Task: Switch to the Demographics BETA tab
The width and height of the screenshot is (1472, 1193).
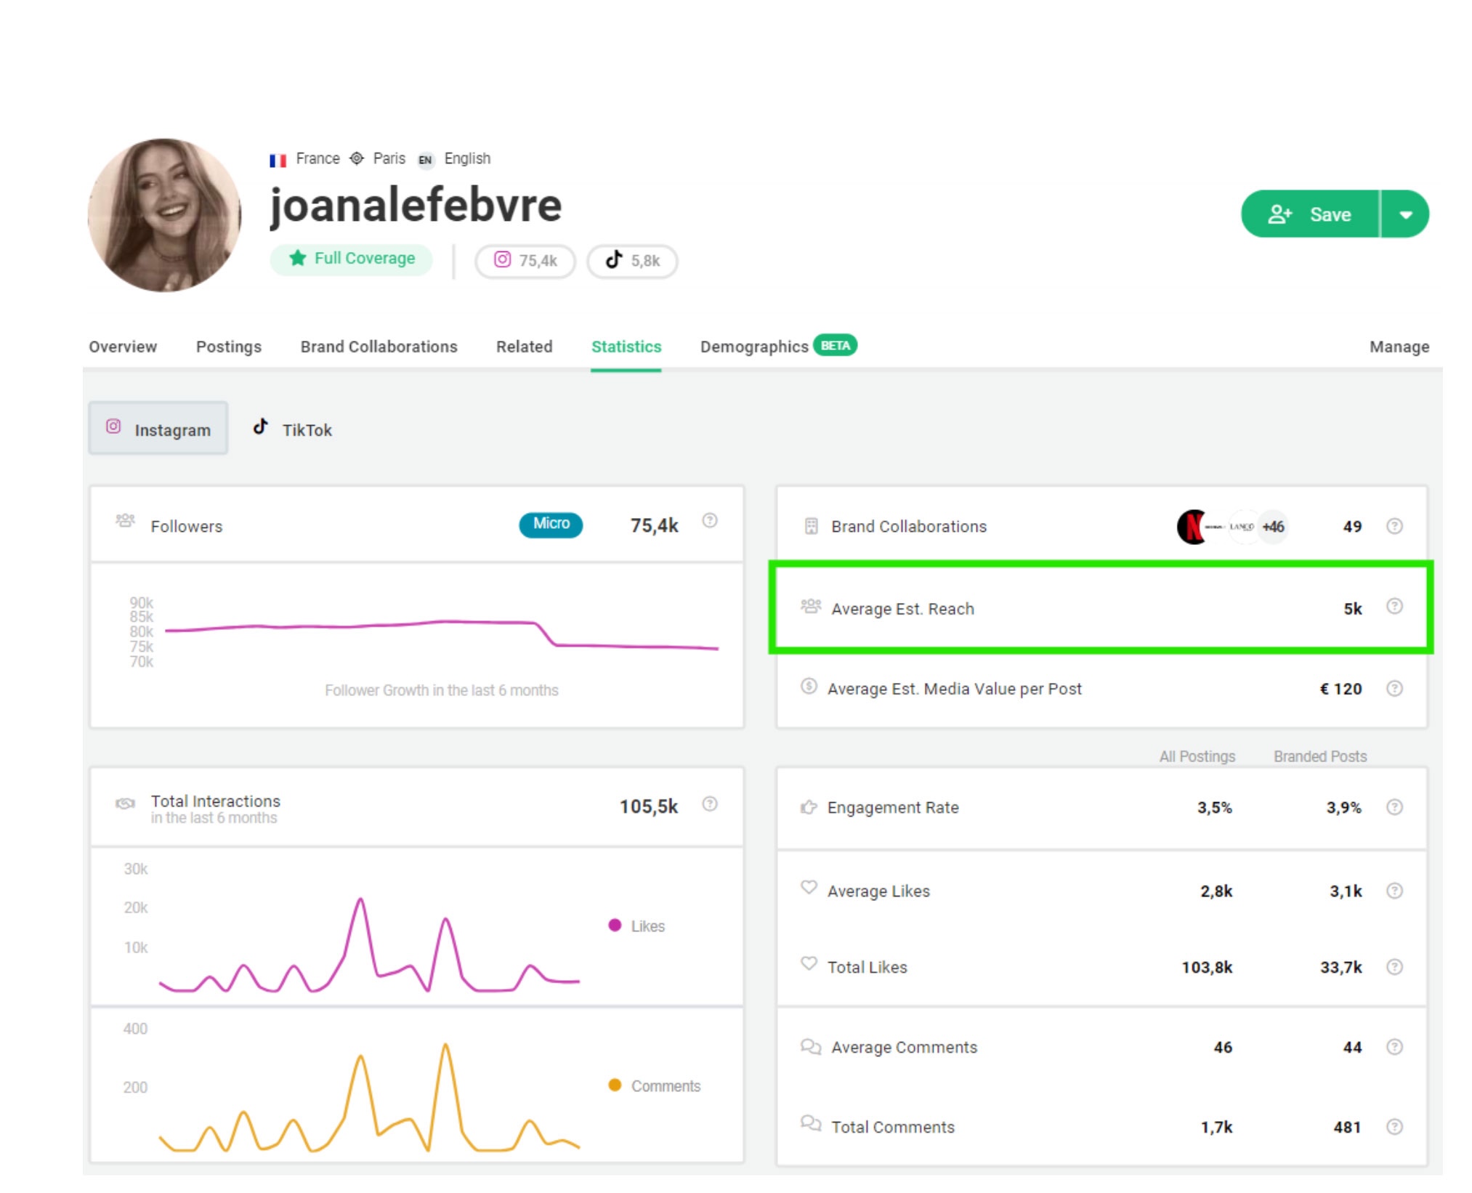Action: 753,347
